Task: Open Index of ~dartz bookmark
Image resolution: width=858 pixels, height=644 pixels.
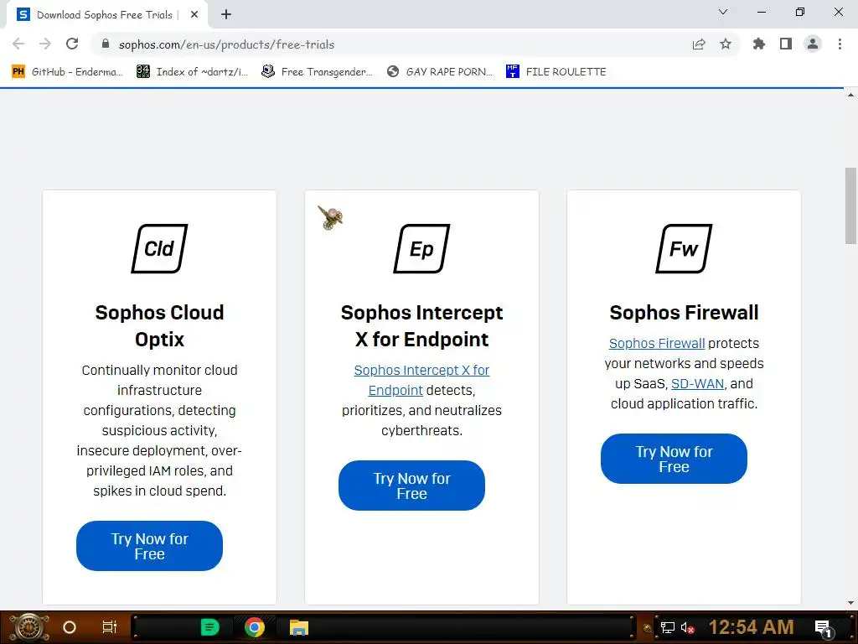Action: coord(192,72)
